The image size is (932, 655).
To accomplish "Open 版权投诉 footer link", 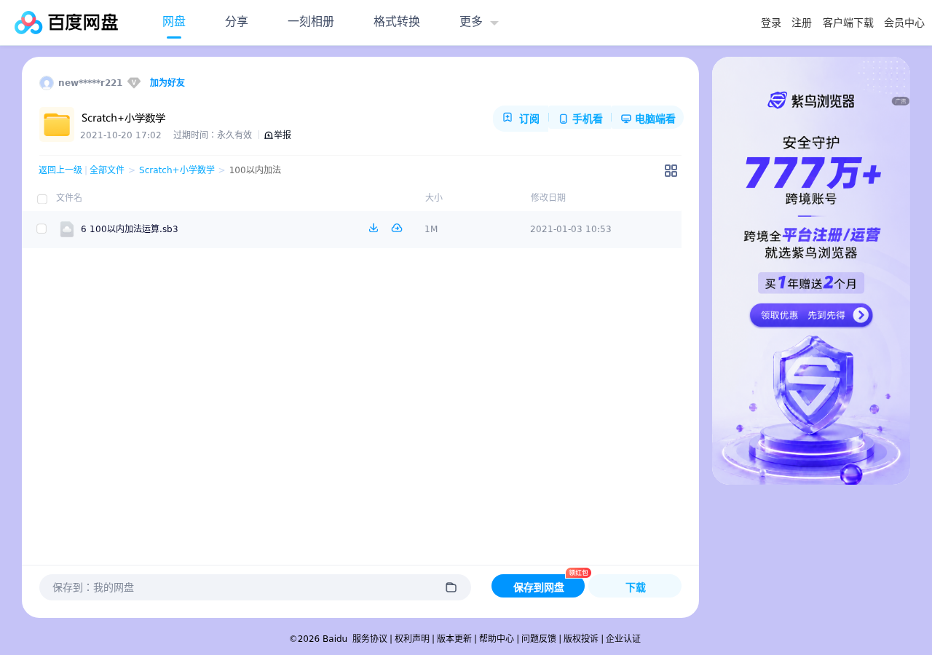I will coord(581,639).
